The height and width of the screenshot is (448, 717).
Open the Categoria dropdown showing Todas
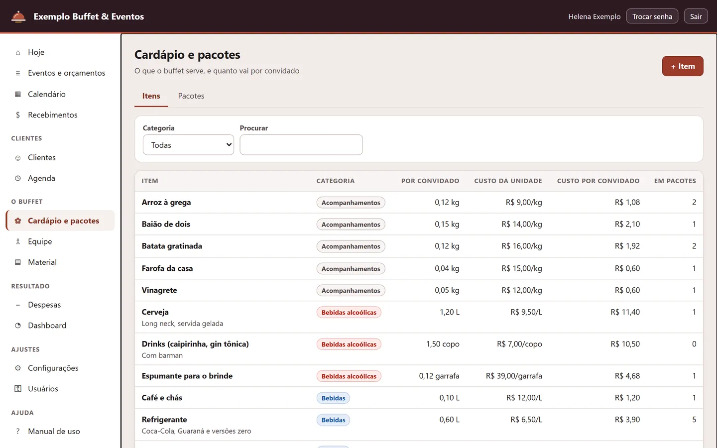pos(188,145)
